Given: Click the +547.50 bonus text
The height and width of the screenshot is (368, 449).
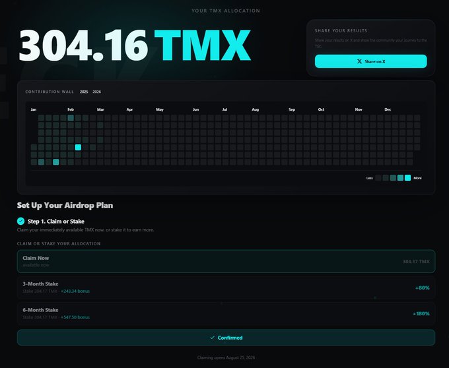Looking at the screenshot, I should point(75,317).
